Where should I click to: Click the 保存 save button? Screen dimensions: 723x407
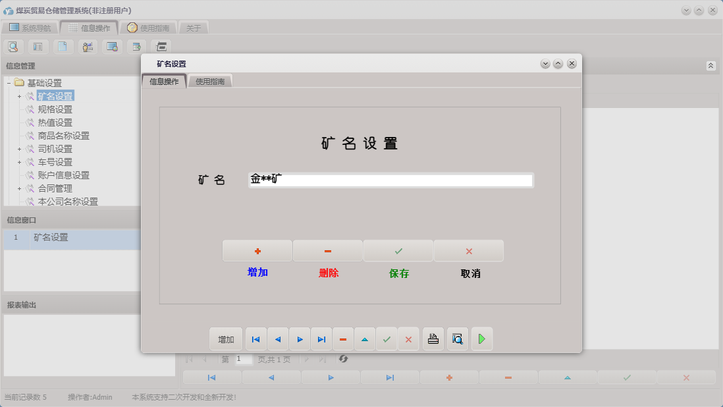(x=398, y=251)
